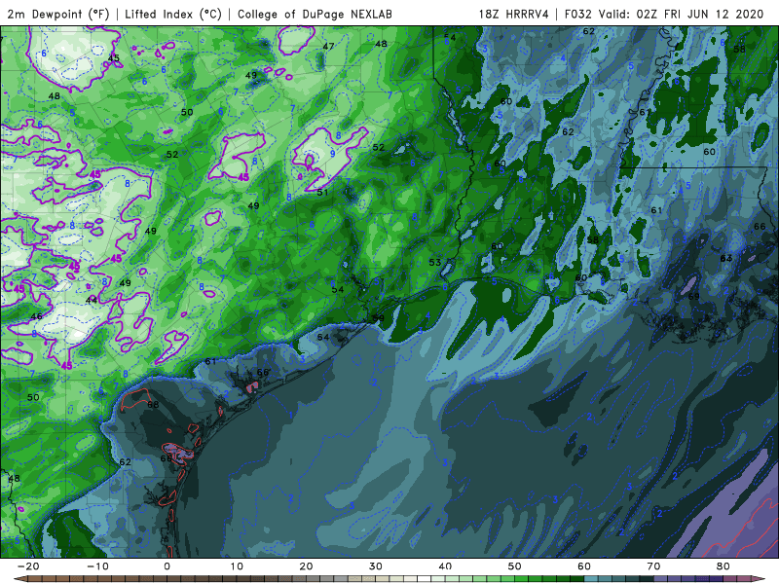Image resolution: width=779 pixels, height=584 pixels.
Task: Click the 69 dewpoint value on map
Action: [693, 297]
